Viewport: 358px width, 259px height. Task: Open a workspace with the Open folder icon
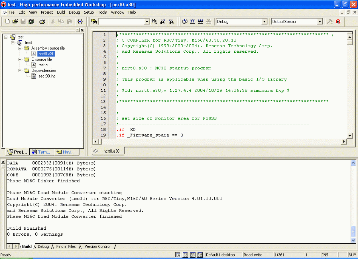15,21
